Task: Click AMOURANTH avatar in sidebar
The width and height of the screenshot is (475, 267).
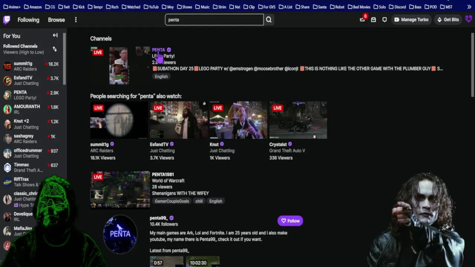Action: coord(7,109)
